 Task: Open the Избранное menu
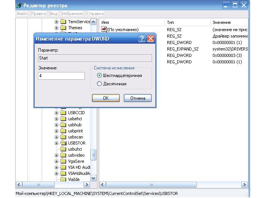coord(72,14)
